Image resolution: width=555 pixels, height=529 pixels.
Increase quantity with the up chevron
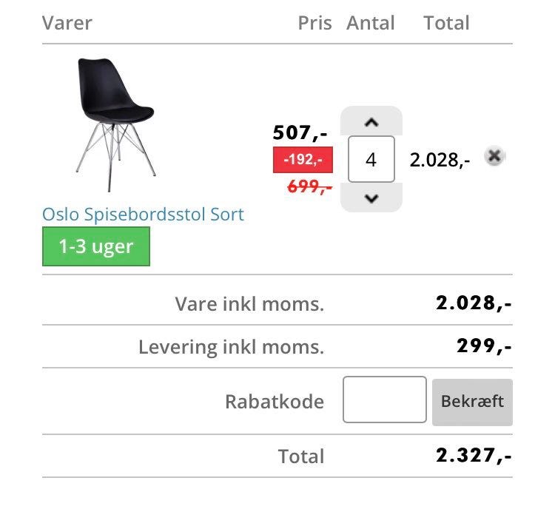(371, 121)
